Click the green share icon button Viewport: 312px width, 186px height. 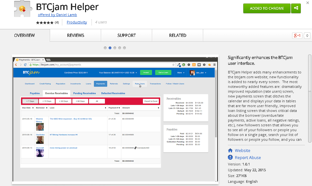coord(296,8)
